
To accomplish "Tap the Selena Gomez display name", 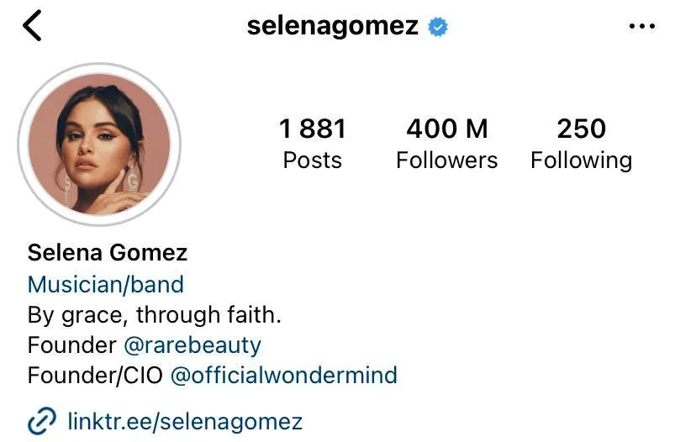I will click(108, 252).
